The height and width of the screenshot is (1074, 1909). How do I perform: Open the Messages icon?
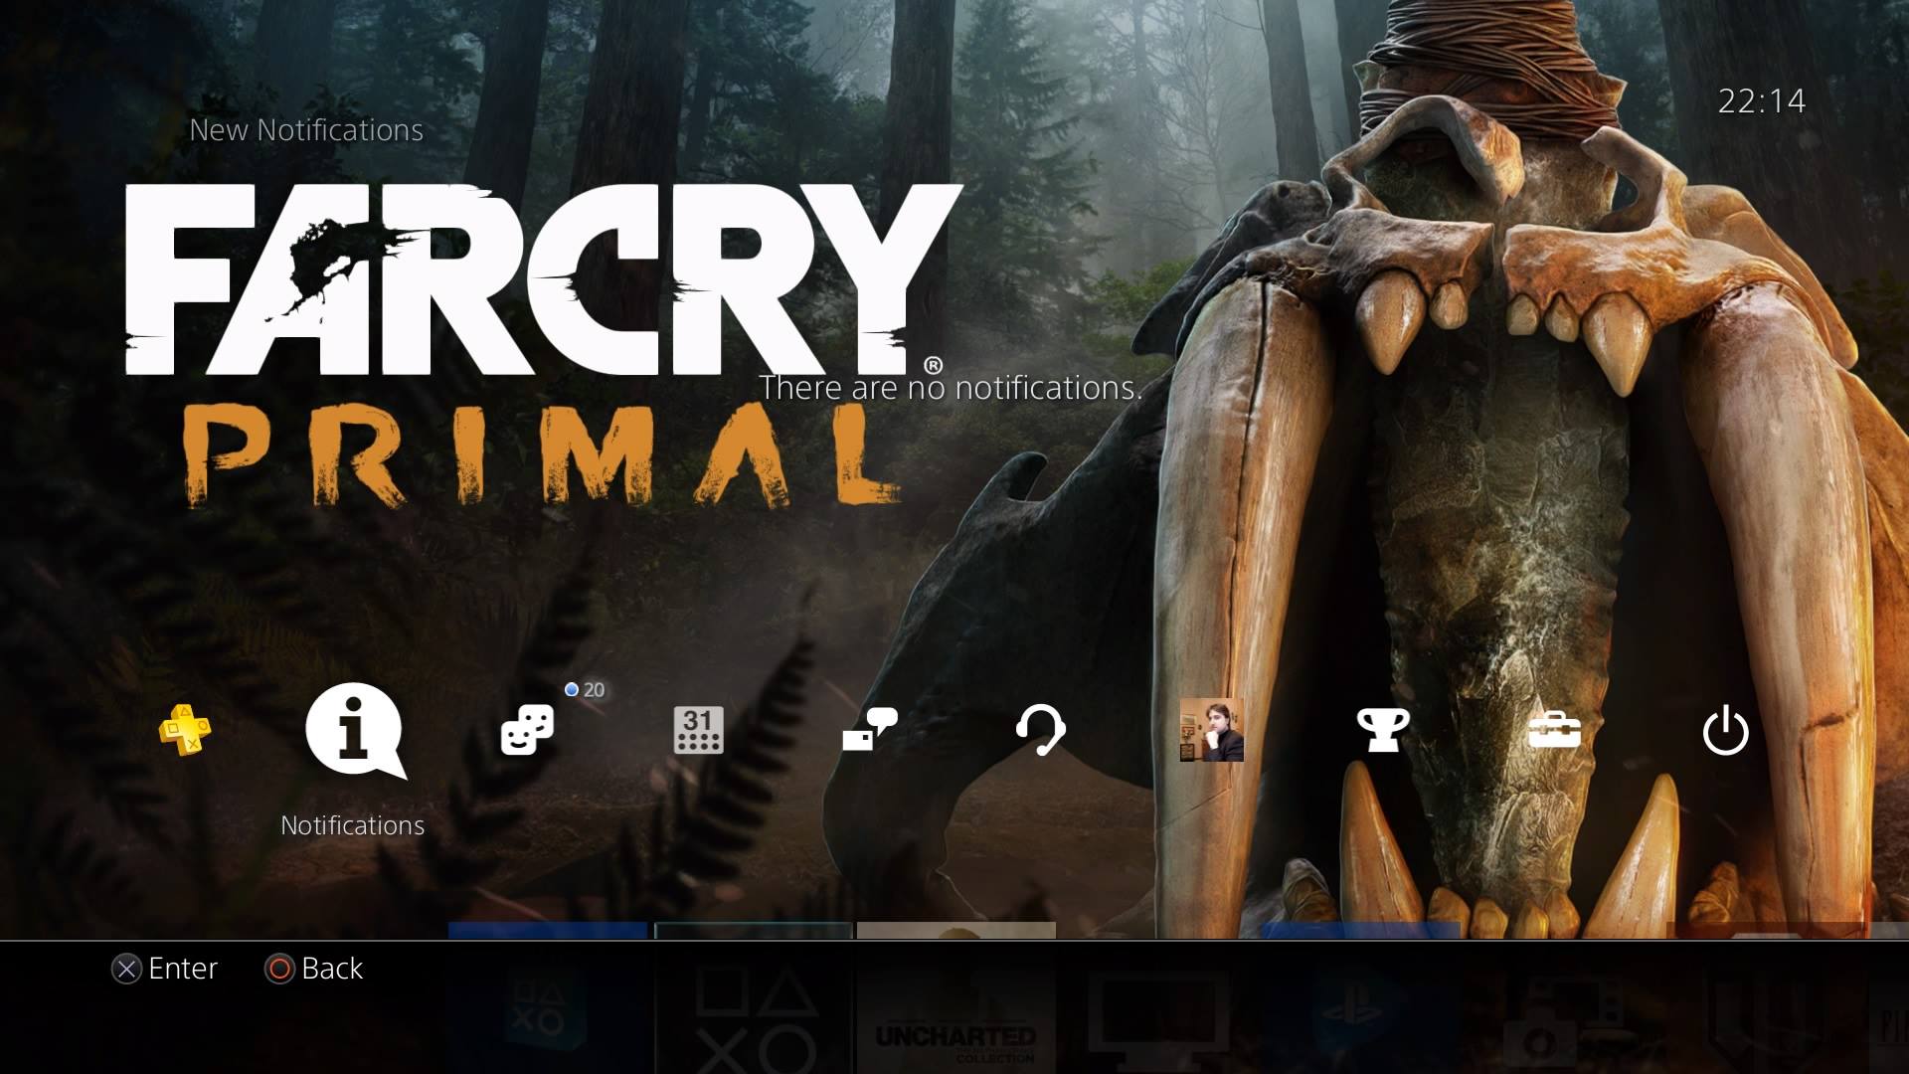870,730
